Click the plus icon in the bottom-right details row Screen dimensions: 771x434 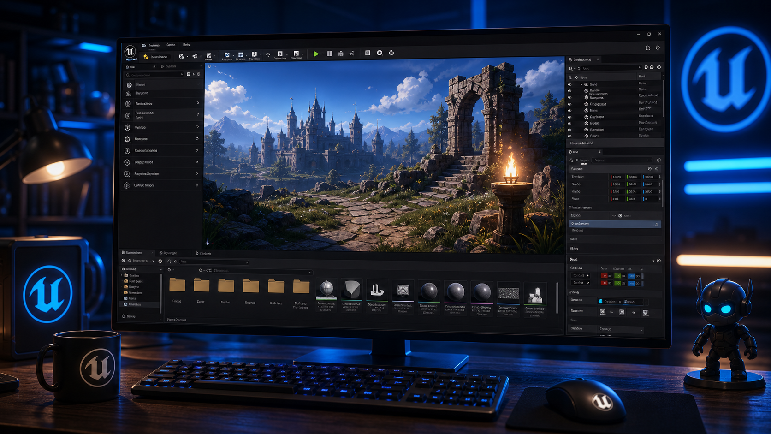pos(634,313)
